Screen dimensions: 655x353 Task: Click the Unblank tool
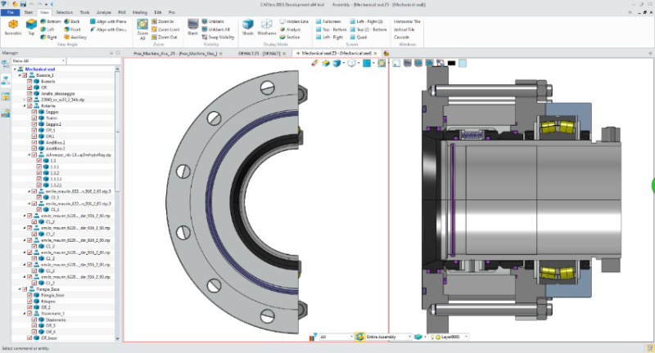pyautogui.click(x=213, y=21)
